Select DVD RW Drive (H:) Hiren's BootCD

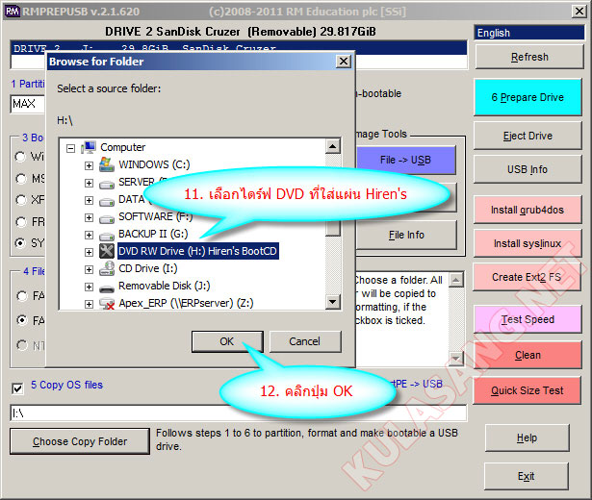[198, 251]
